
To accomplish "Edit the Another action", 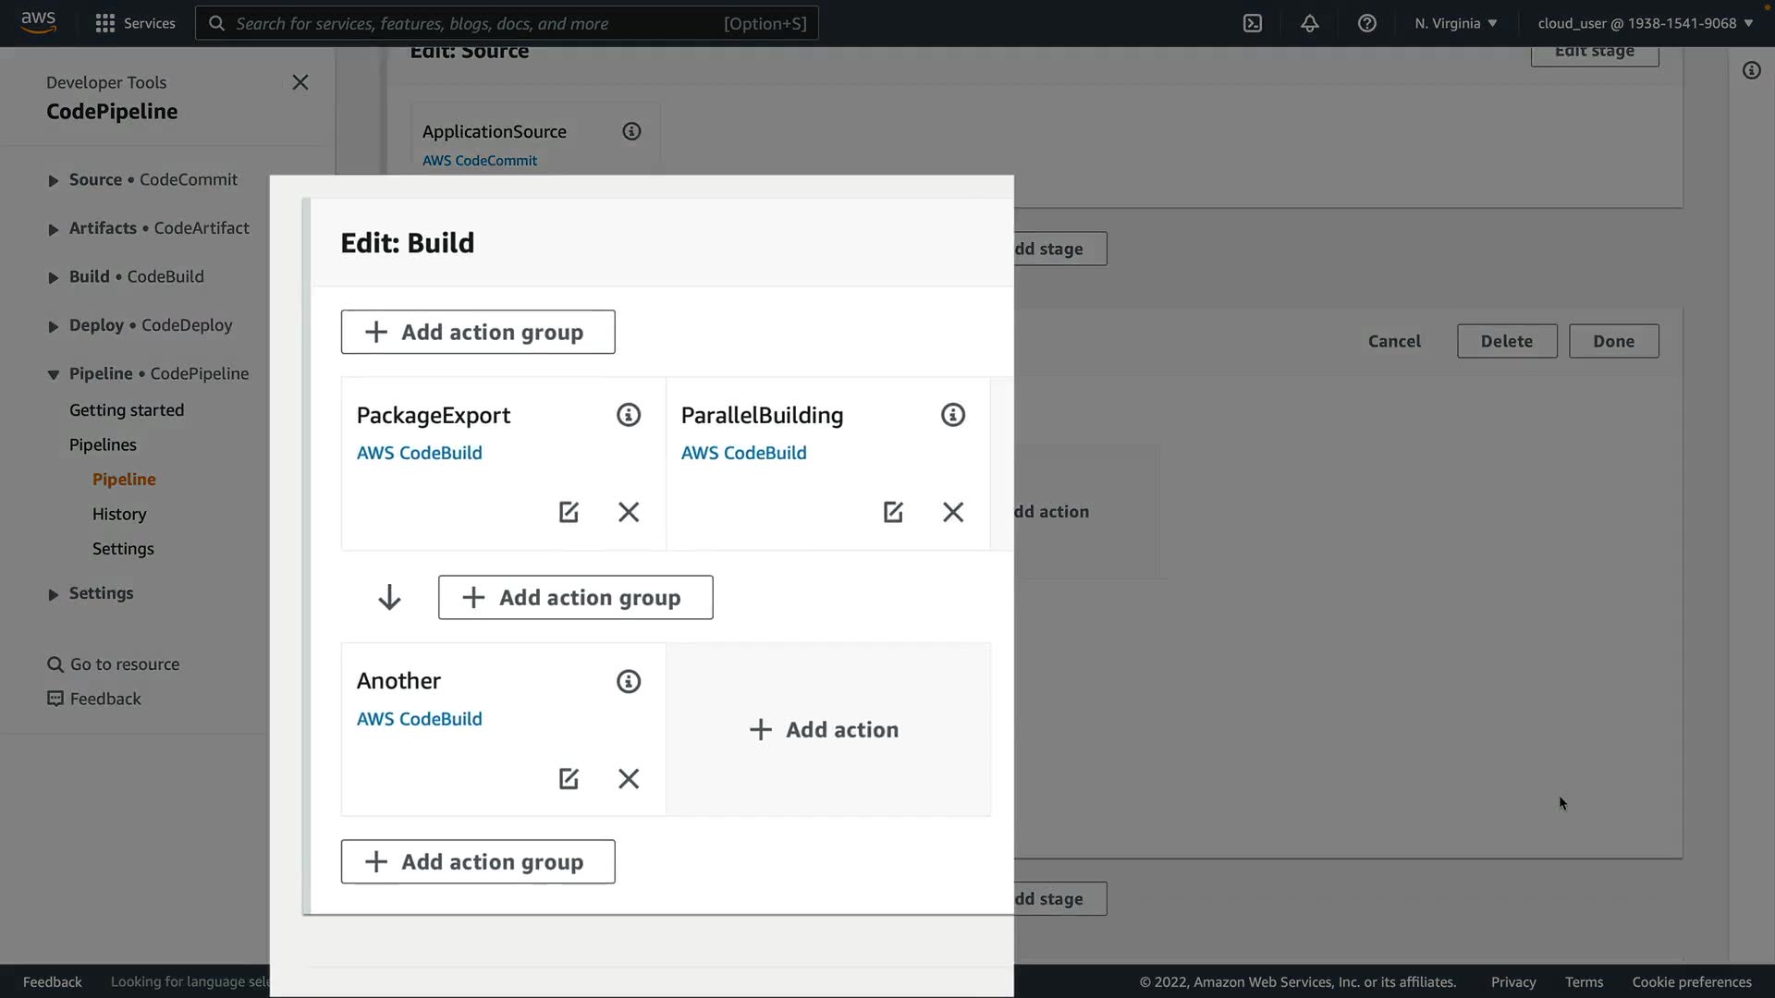I will click(569, 779).
